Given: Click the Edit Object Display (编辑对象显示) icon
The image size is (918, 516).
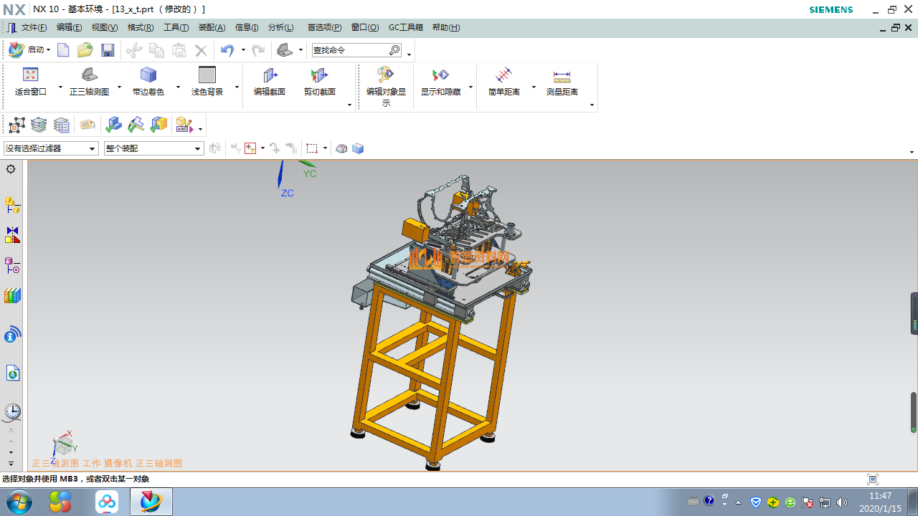Looking at the screenshot, I should (x=386, y=75).
